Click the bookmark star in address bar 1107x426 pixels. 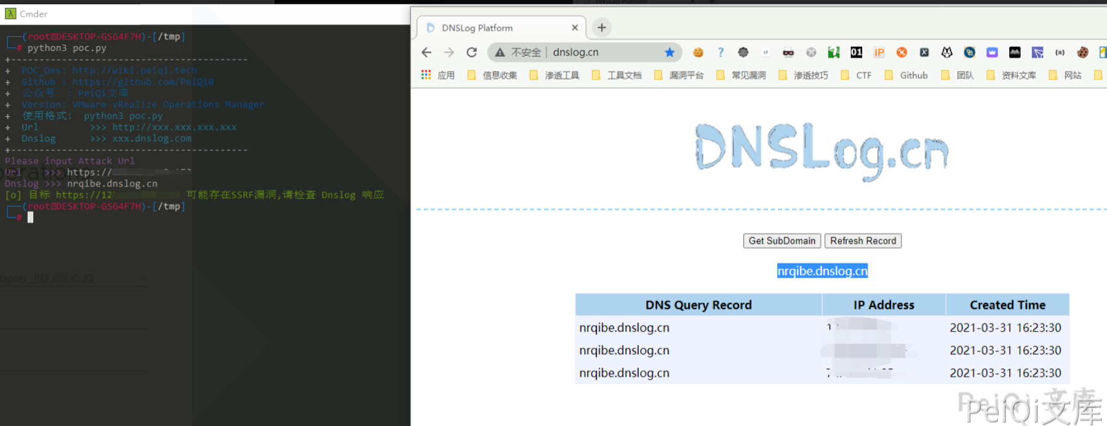click(669, 52)
